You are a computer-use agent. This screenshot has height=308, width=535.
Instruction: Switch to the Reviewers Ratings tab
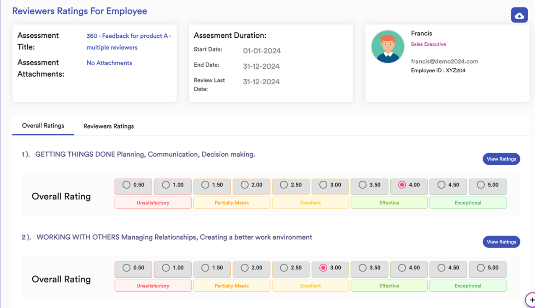108,126
